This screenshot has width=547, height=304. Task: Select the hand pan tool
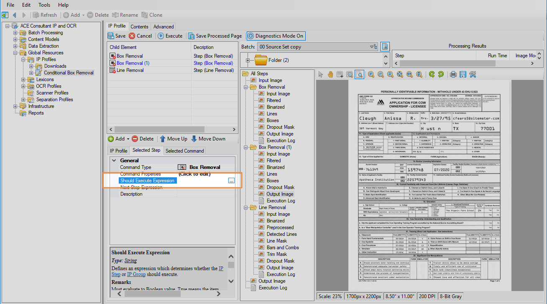(x=330, y=74)
